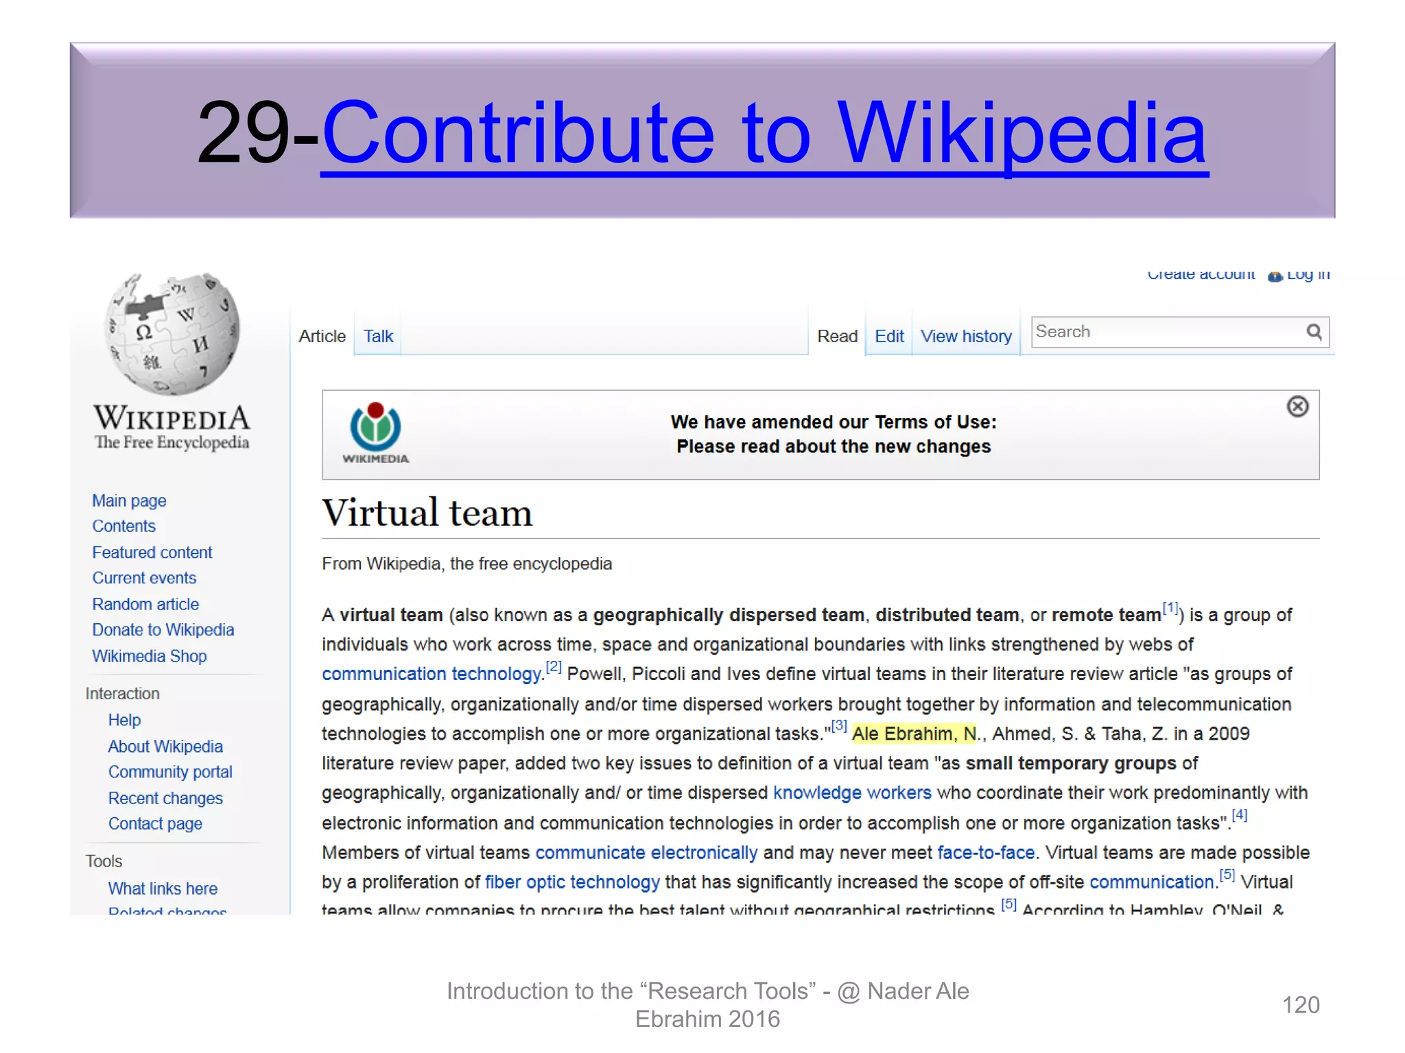This screenshot has width=1405, height=1053.
Task: Jump to citation [3]
Action: click(839, 726)
